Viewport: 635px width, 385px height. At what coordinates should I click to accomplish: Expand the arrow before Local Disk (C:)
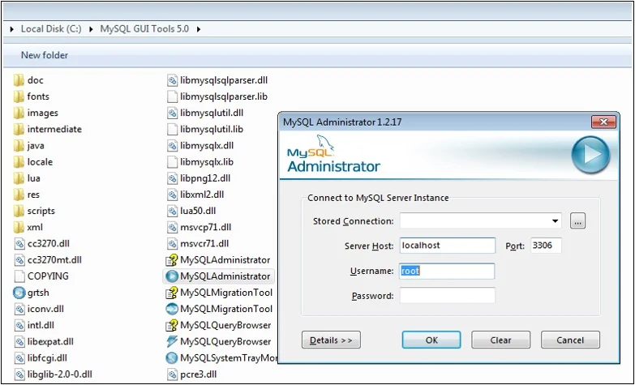coord(12,29)
